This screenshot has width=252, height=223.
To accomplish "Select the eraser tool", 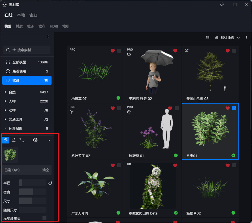I will pyautogui.click(x=14, y=140).
